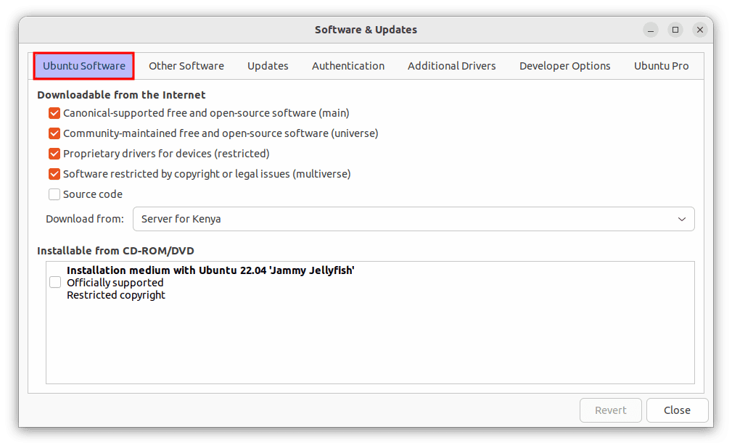This screenshot has height=448, width=732.
Task: Click the window restore icon
Action: point(675,30)
